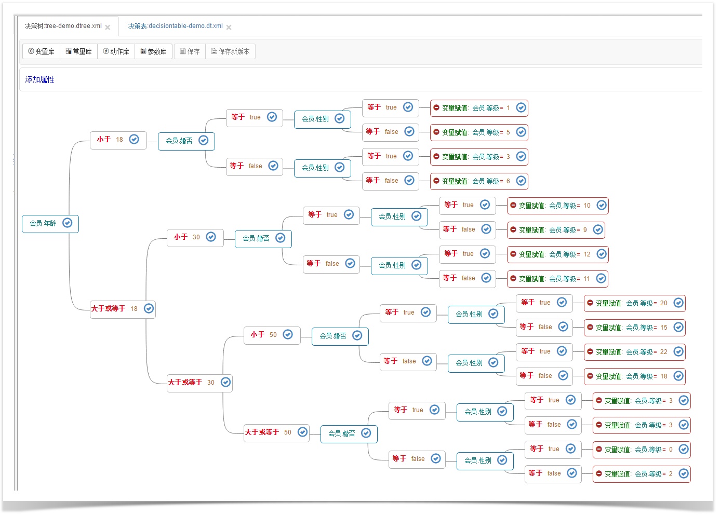Select the 大于或等于 operator on the 18 node
This screenshot has height=516, width=720.
(109, 308)
